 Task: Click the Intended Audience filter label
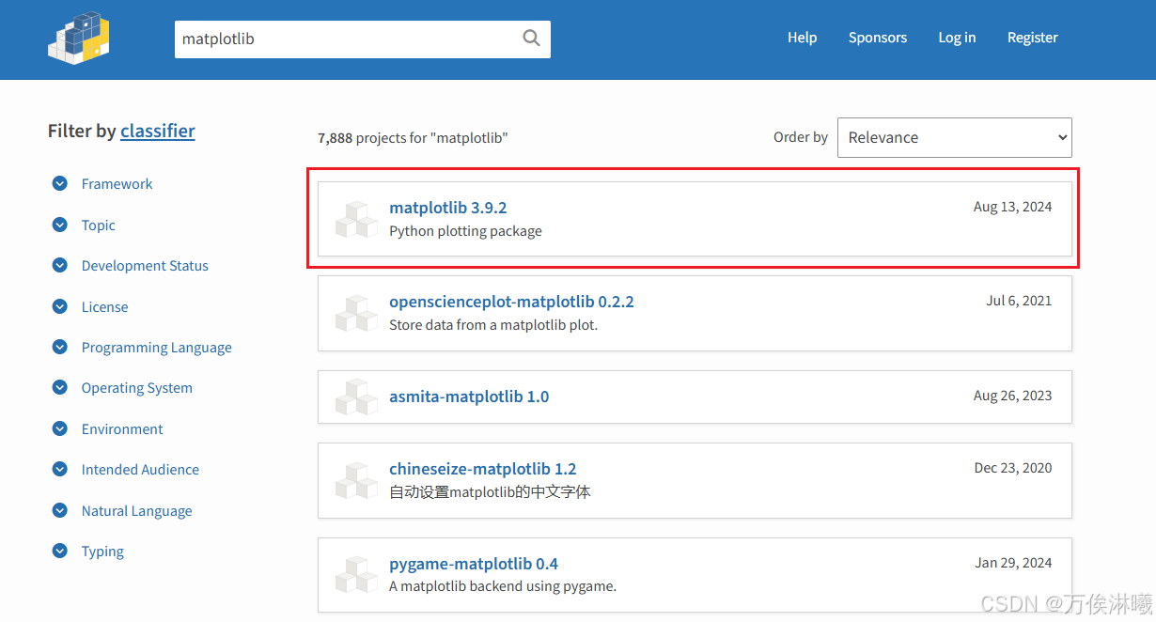[x=140, y=470]
